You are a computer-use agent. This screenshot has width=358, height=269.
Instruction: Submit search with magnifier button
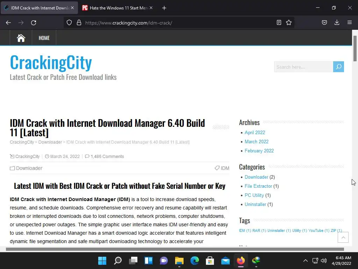coord(338,67)
